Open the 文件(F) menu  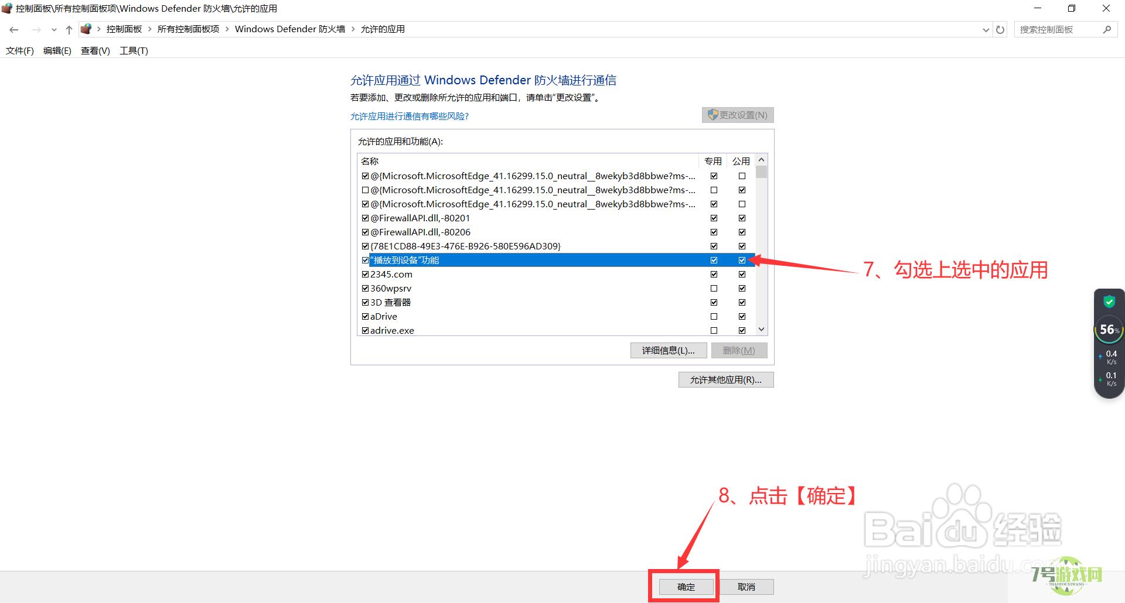click(20, 51)
